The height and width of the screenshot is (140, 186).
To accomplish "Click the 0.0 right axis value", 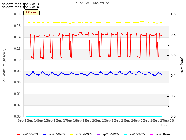I will click(173, 116).
